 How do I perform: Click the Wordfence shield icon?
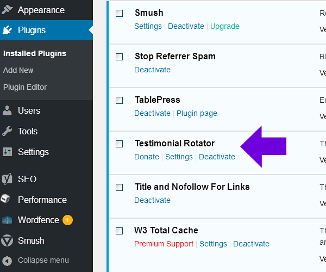(8, 220)
